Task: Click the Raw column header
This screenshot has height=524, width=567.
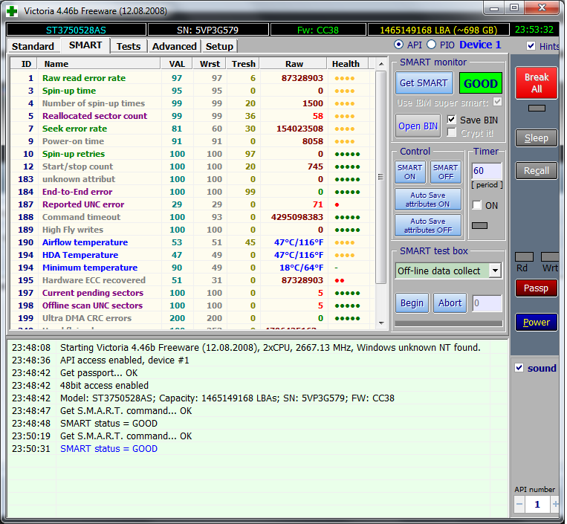Action: [x=294, y=64]
